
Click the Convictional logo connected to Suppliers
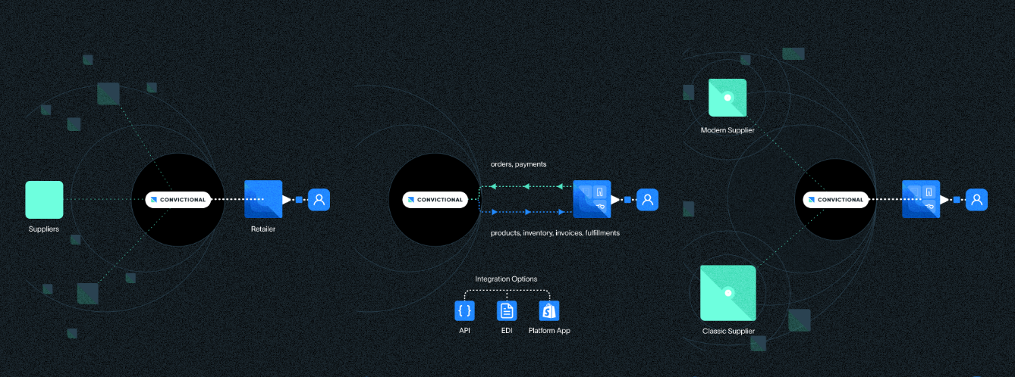pos(178,200)
